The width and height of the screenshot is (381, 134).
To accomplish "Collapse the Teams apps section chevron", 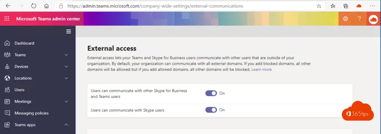I will 66,125.
